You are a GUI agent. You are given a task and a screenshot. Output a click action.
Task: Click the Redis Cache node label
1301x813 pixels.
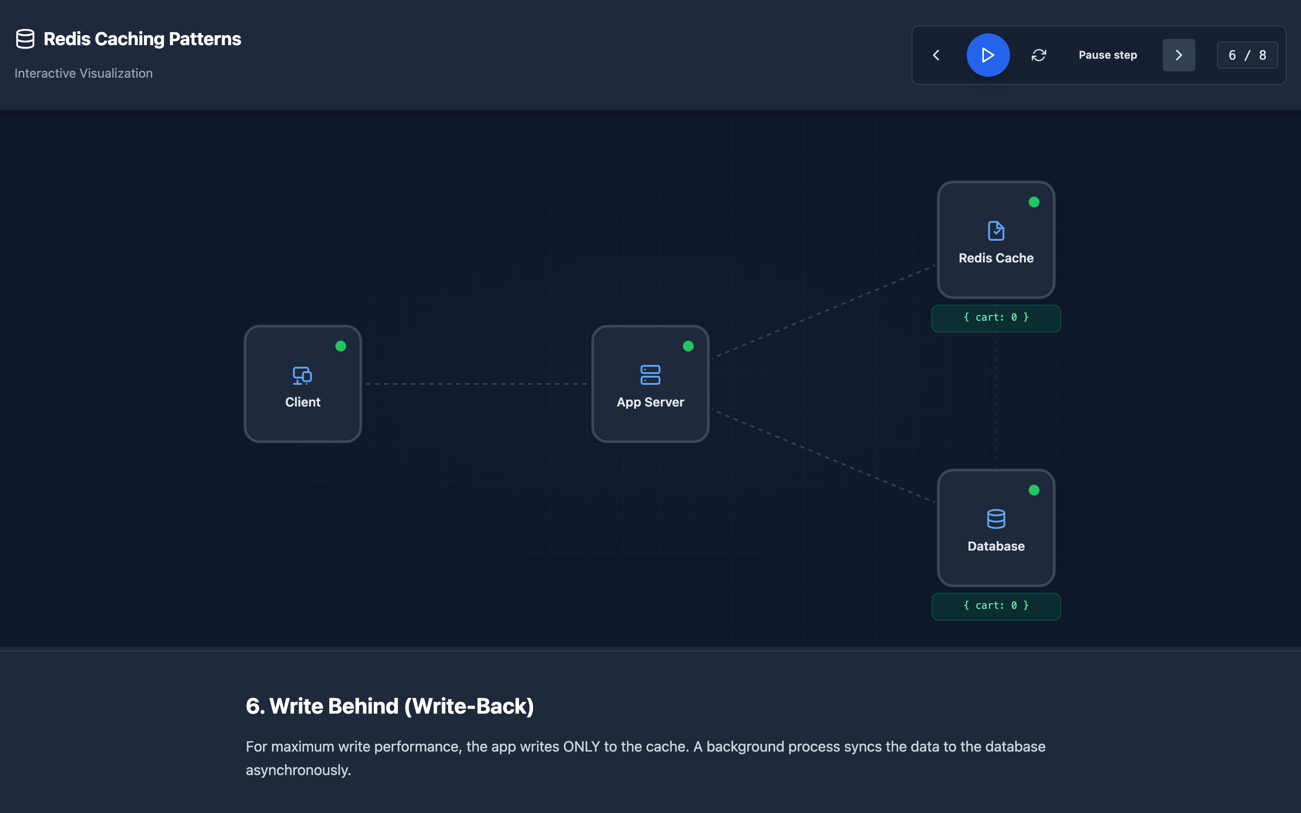[x=996, y=258]
